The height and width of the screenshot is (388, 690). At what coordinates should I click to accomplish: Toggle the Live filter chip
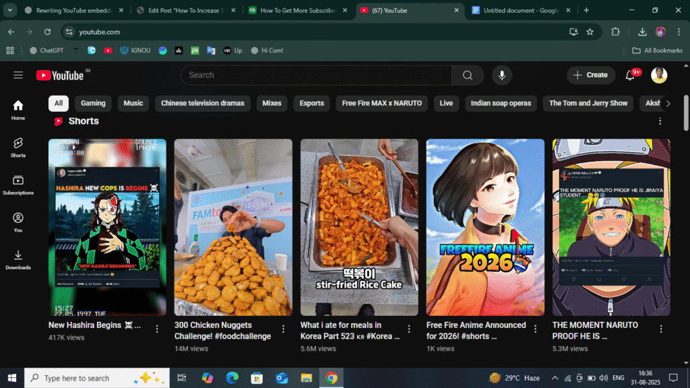[x=446, y=103]
